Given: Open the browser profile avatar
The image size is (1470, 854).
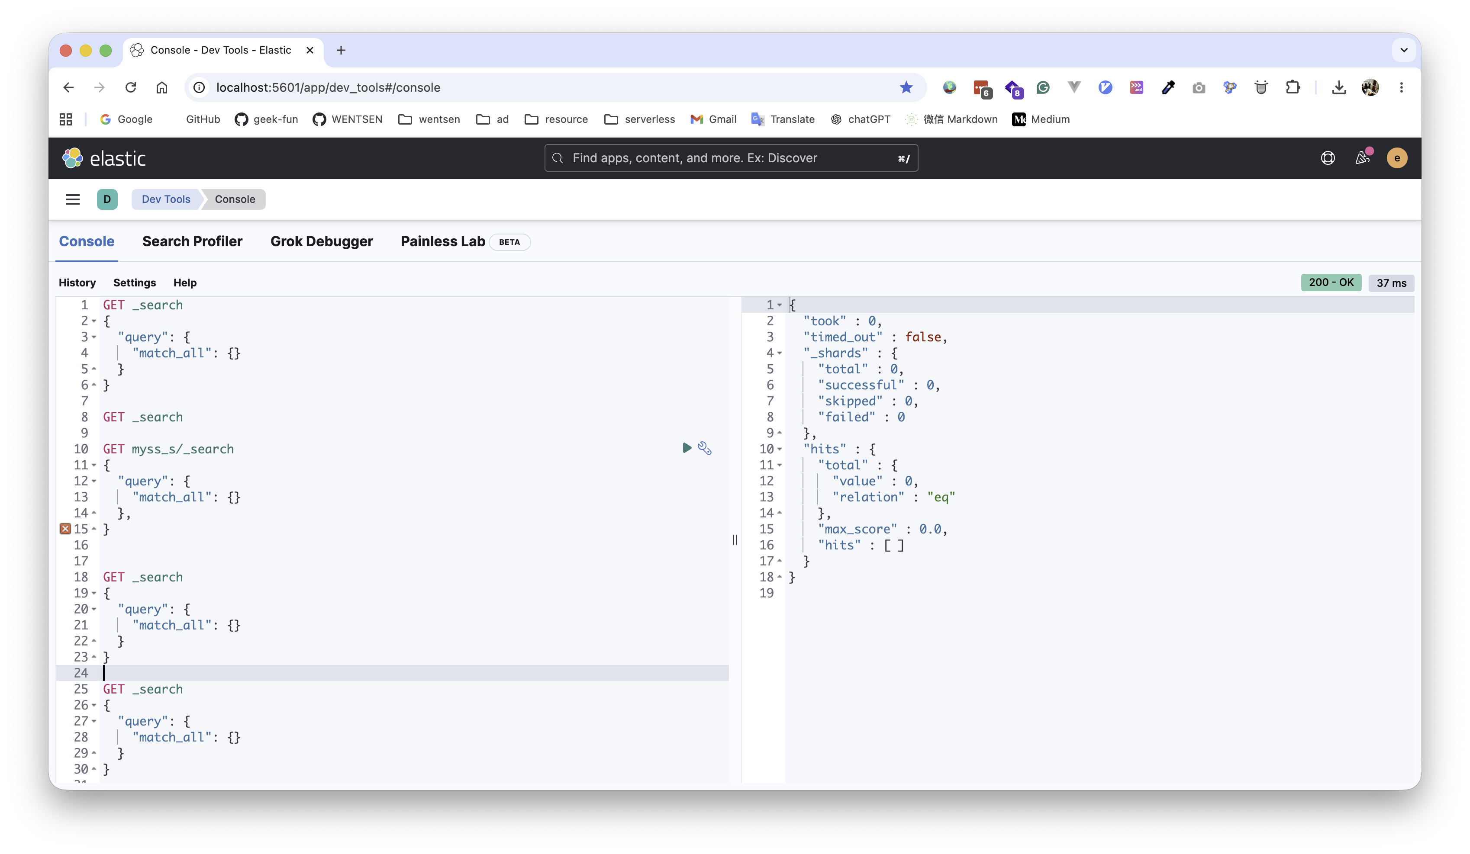Looking at the screenshot, I should pos(1370,87).
